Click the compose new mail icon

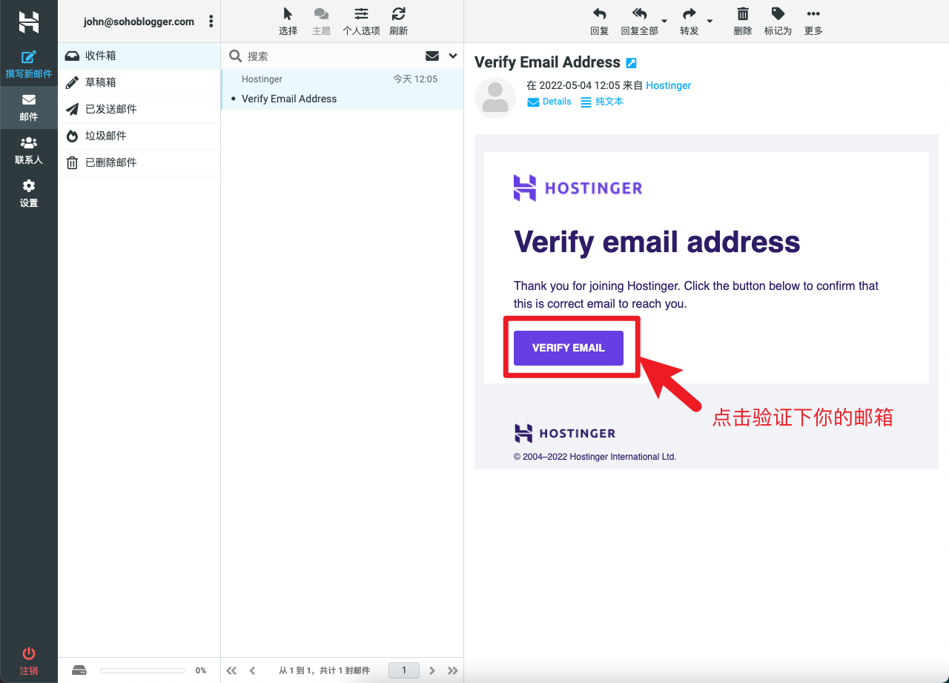[x=29, y=57]
